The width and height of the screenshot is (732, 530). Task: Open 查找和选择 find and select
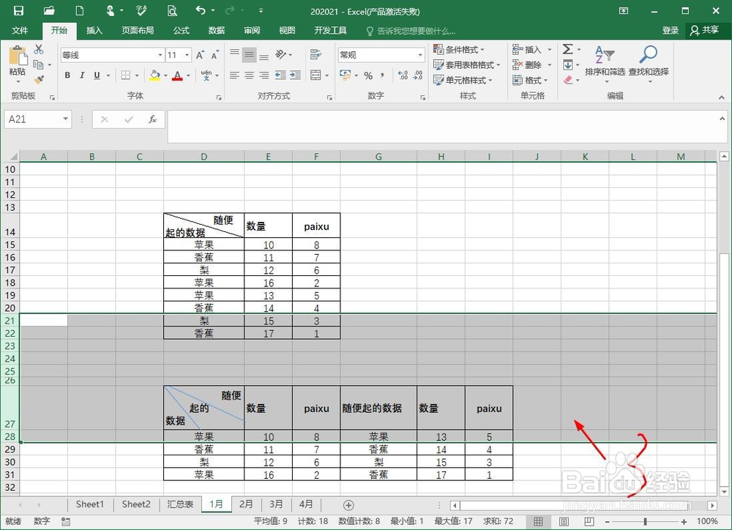click(x=649, y=63)
